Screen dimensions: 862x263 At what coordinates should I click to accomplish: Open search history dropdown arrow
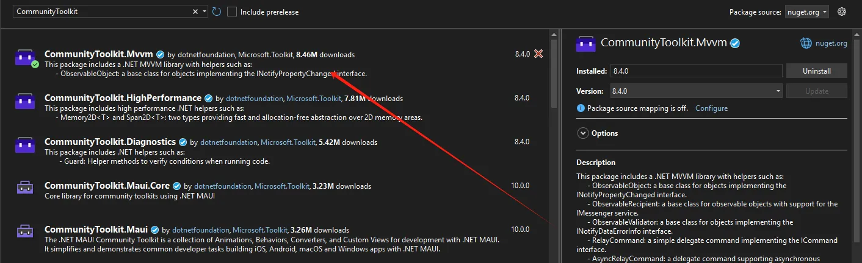205,12
